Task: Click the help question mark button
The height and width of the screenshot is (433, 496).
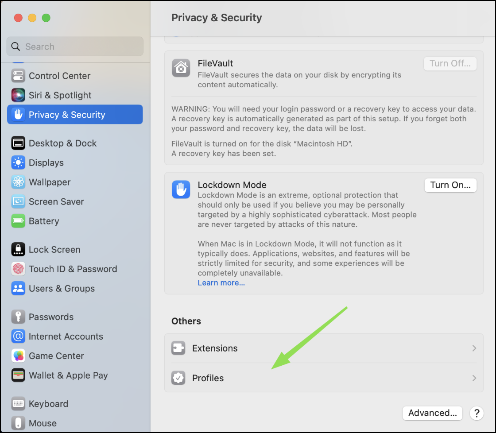Action: 477,413
